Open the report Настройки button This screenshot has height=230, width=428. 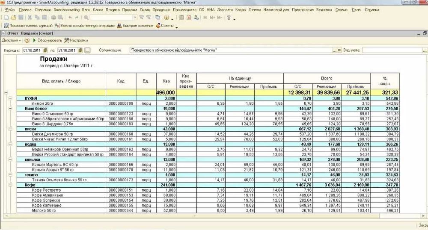pyautogui.click(x=76, y=40)
